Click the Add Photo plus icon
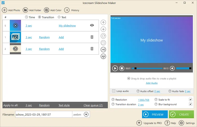Image resolution: width=197 pixels, height=127 pixels. (4, 10)
